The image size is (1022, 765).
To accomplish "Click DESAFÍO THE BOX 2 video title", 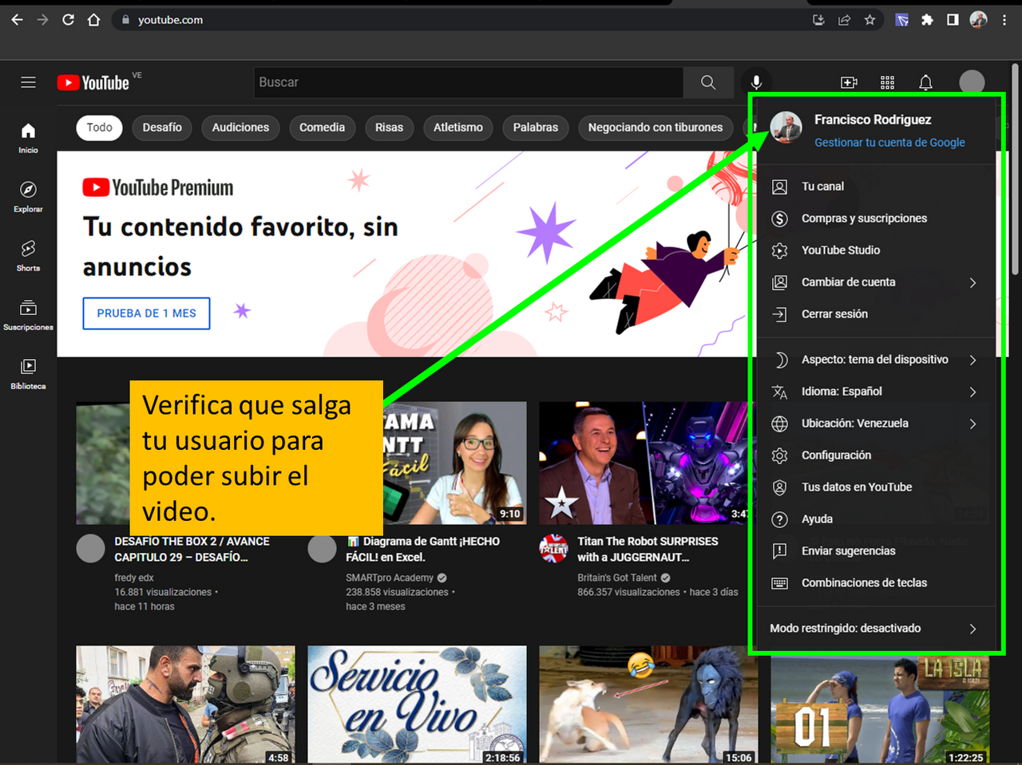I will pos(192,549).
